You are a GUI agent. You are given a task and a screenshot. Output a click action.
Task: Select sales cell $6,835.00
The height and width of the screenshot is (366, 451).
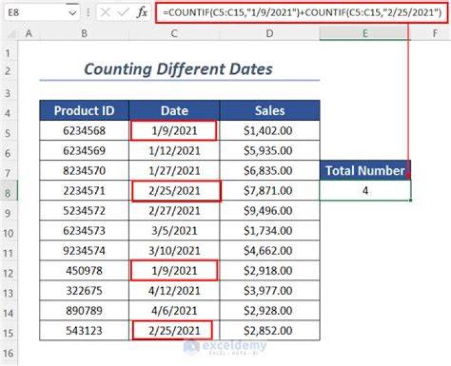[x=269, y=171]
